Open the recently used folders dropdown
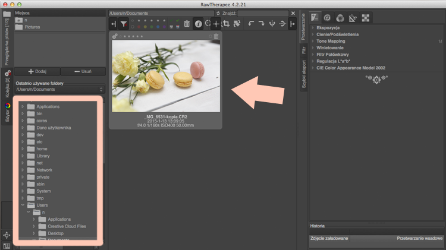 59,89
